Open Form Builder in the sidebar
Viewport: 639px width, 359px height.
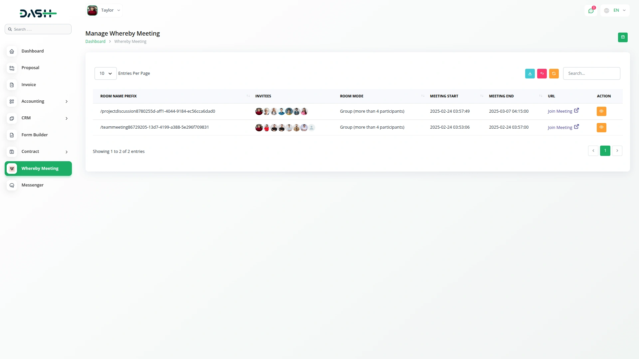point(38,135)
